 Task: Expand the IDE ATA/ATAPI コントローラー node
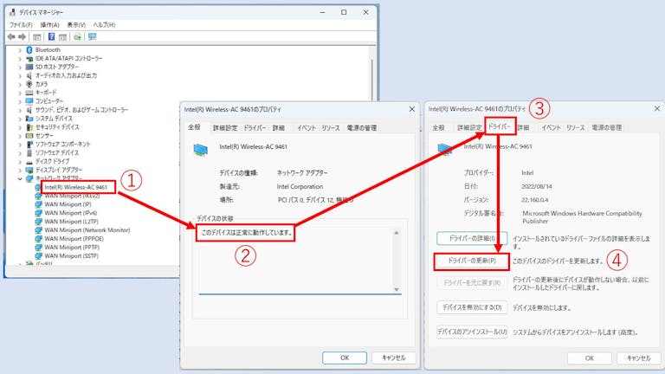pos(20,59)
